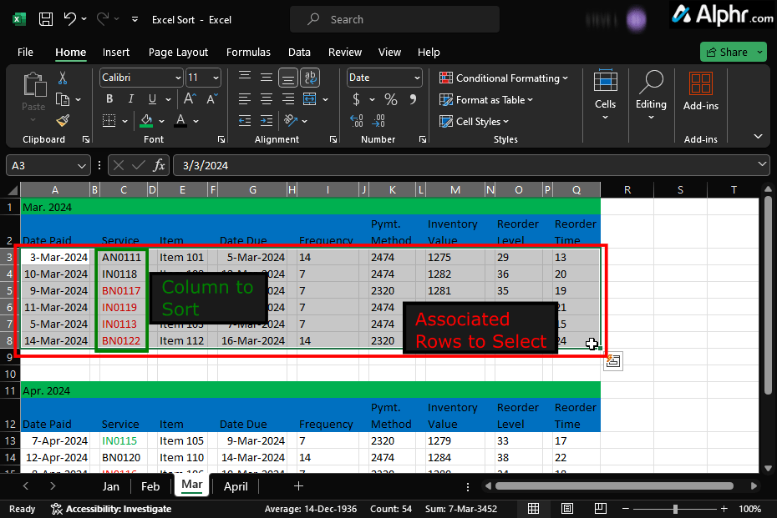The image size is (777, 518).
Task: Click the Increase Indent icon
Action: (267, 121)
